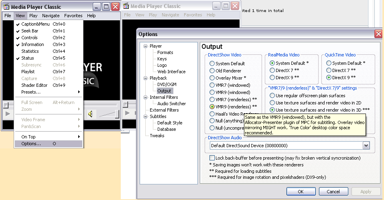Click the Media Player Classic title icon of left window
Screen dimensions: 384x200
6,6
